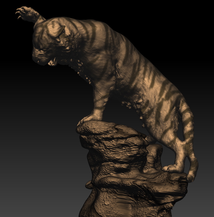Select the tiger's head on the sculpt

51,42
